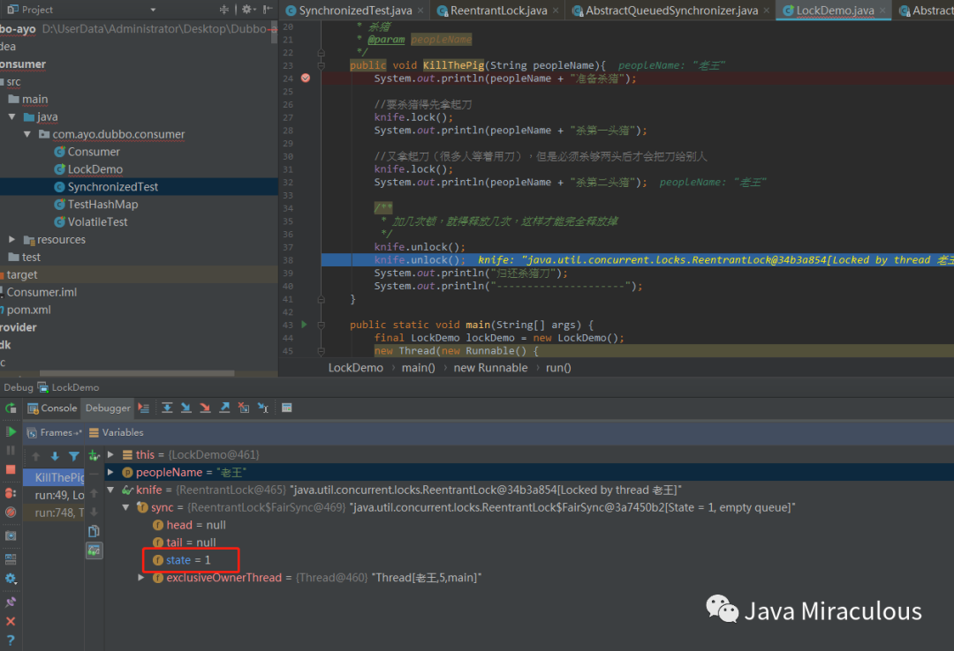Screen dimensions: 954x651
Task: Resume program with the green play icon
Action: [11, 431]
